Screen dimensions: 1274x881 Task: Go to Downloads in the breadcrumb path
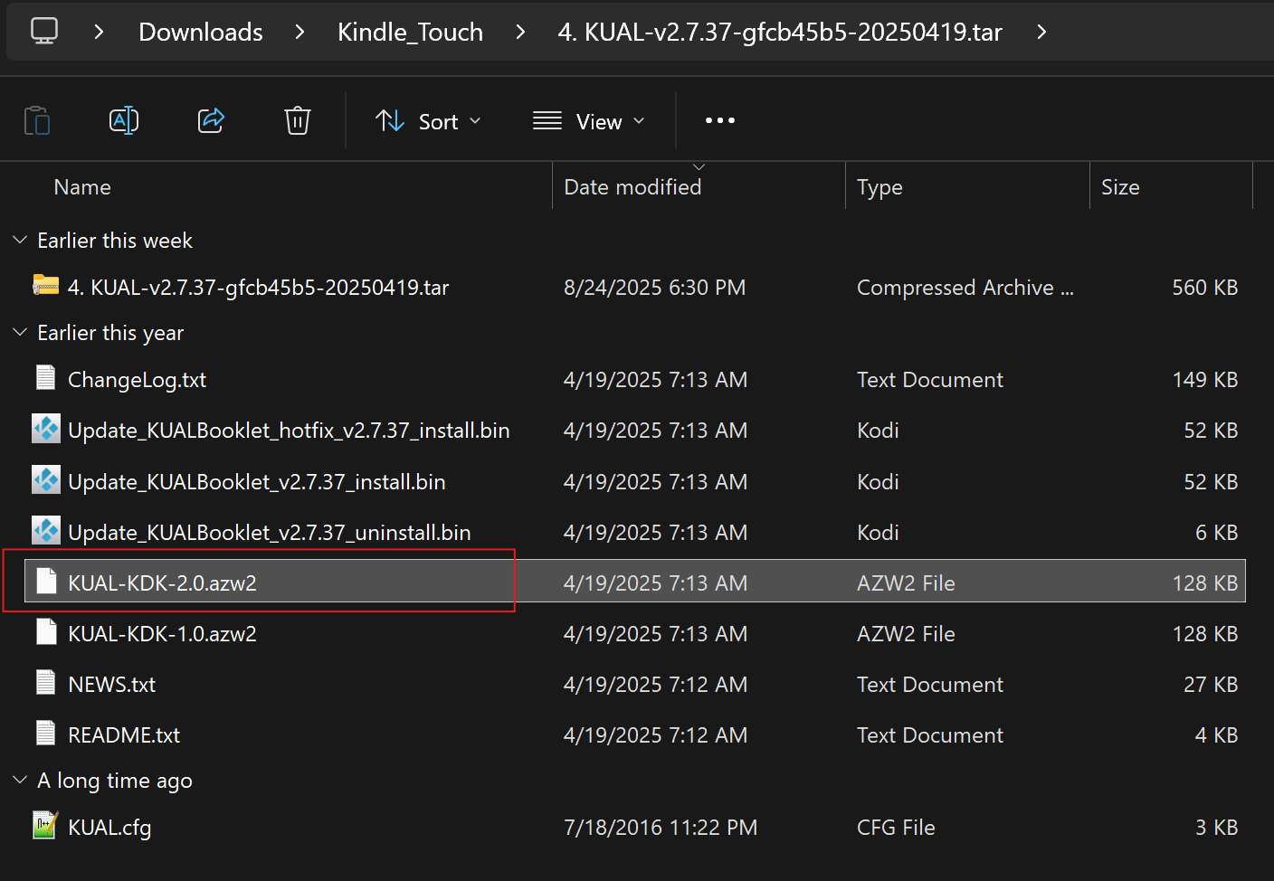click(x=201, y=32)
